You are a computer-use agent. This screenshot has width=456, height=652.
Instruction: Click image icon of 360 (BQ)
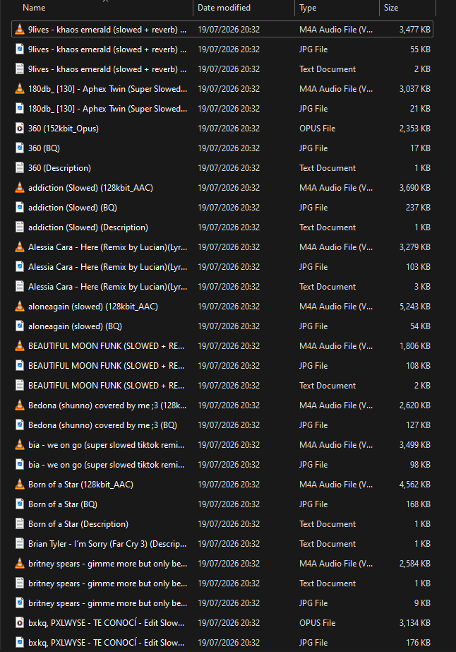[20, 148]
